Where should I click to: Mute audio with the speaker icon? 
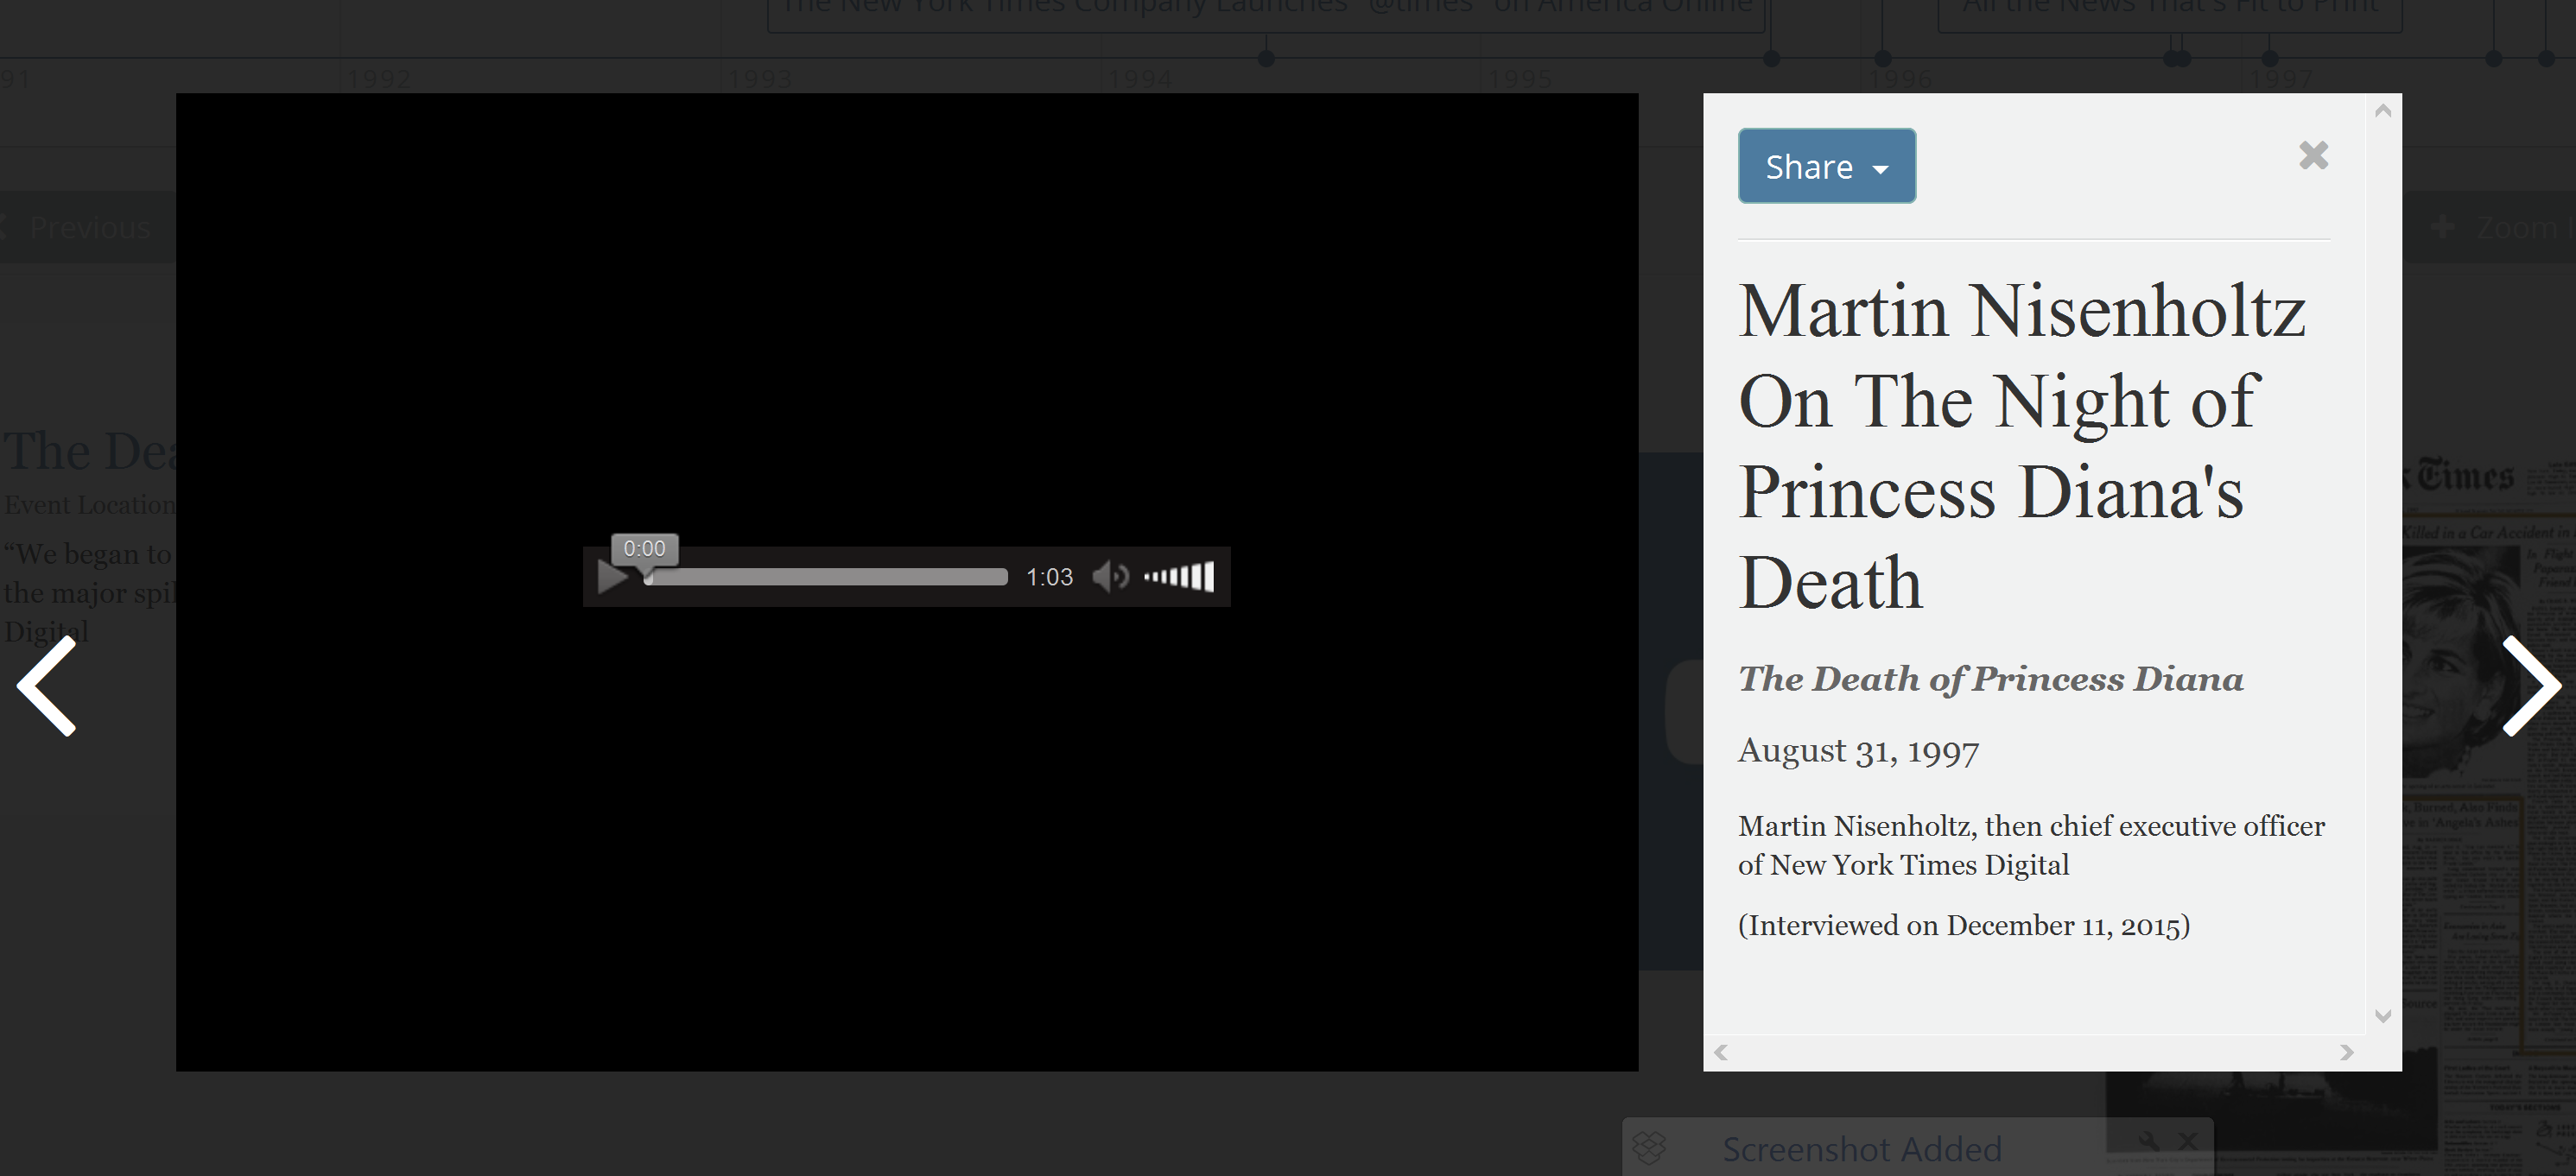coord(1110,577)
